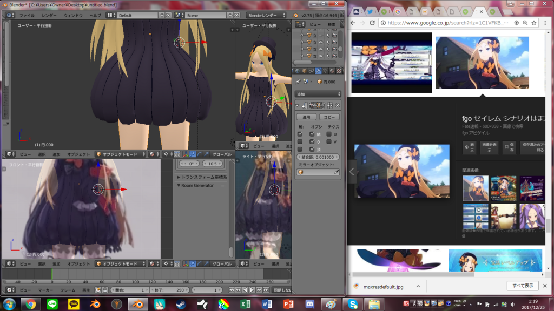This screenshot has width=554, height=311.
Task: Bookmark this page with the star
Action: [534, 23]
